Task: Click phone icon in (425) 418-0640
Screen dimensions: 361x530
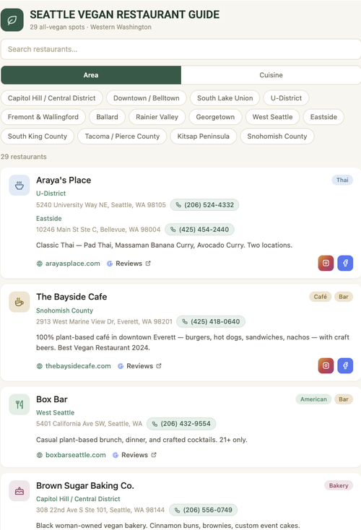Action: click(x=185, y=322)
